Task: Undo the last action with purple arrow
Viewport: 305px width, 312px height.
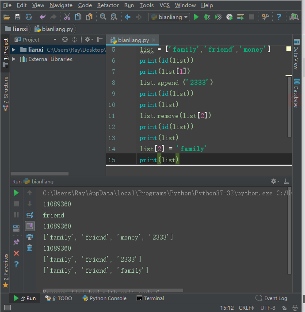Action: point(42,17)
